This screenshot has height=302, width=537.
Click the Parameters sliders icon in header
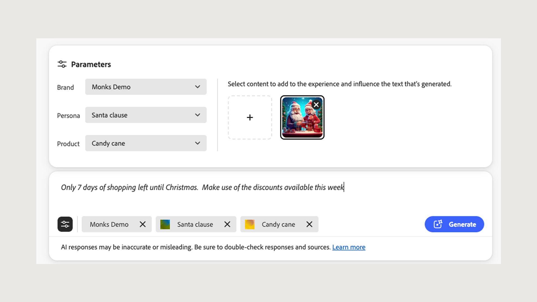[x=62, y=64]
